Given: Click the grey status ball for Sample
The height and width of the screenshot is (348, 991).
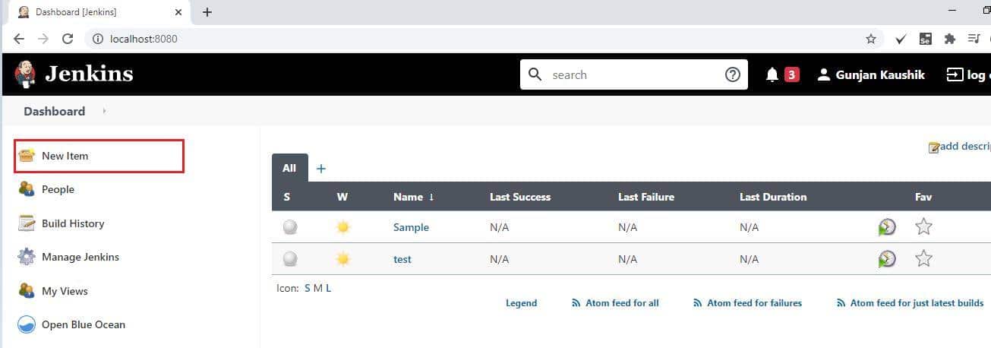Looking at the screenshot, I should 290,227.
